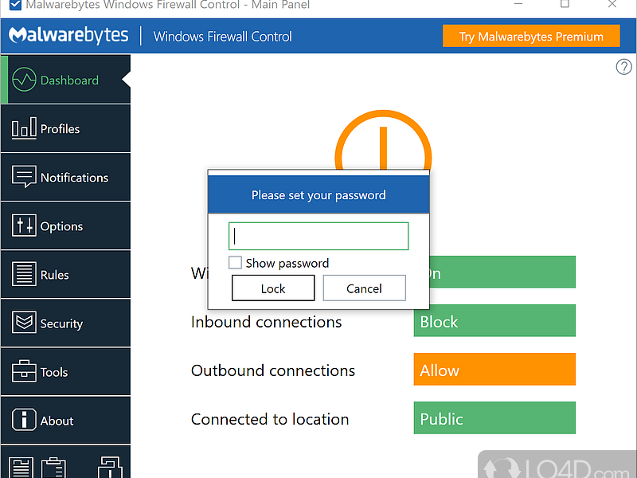Viewport: 637px width, 478px height.
Task: Click the orange Allow outbound status
Action: coord(494,370)
